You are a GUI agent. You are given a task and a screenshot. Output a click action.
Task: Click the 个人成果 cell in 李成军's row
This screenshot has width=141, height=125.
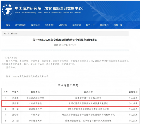(133, 98)
